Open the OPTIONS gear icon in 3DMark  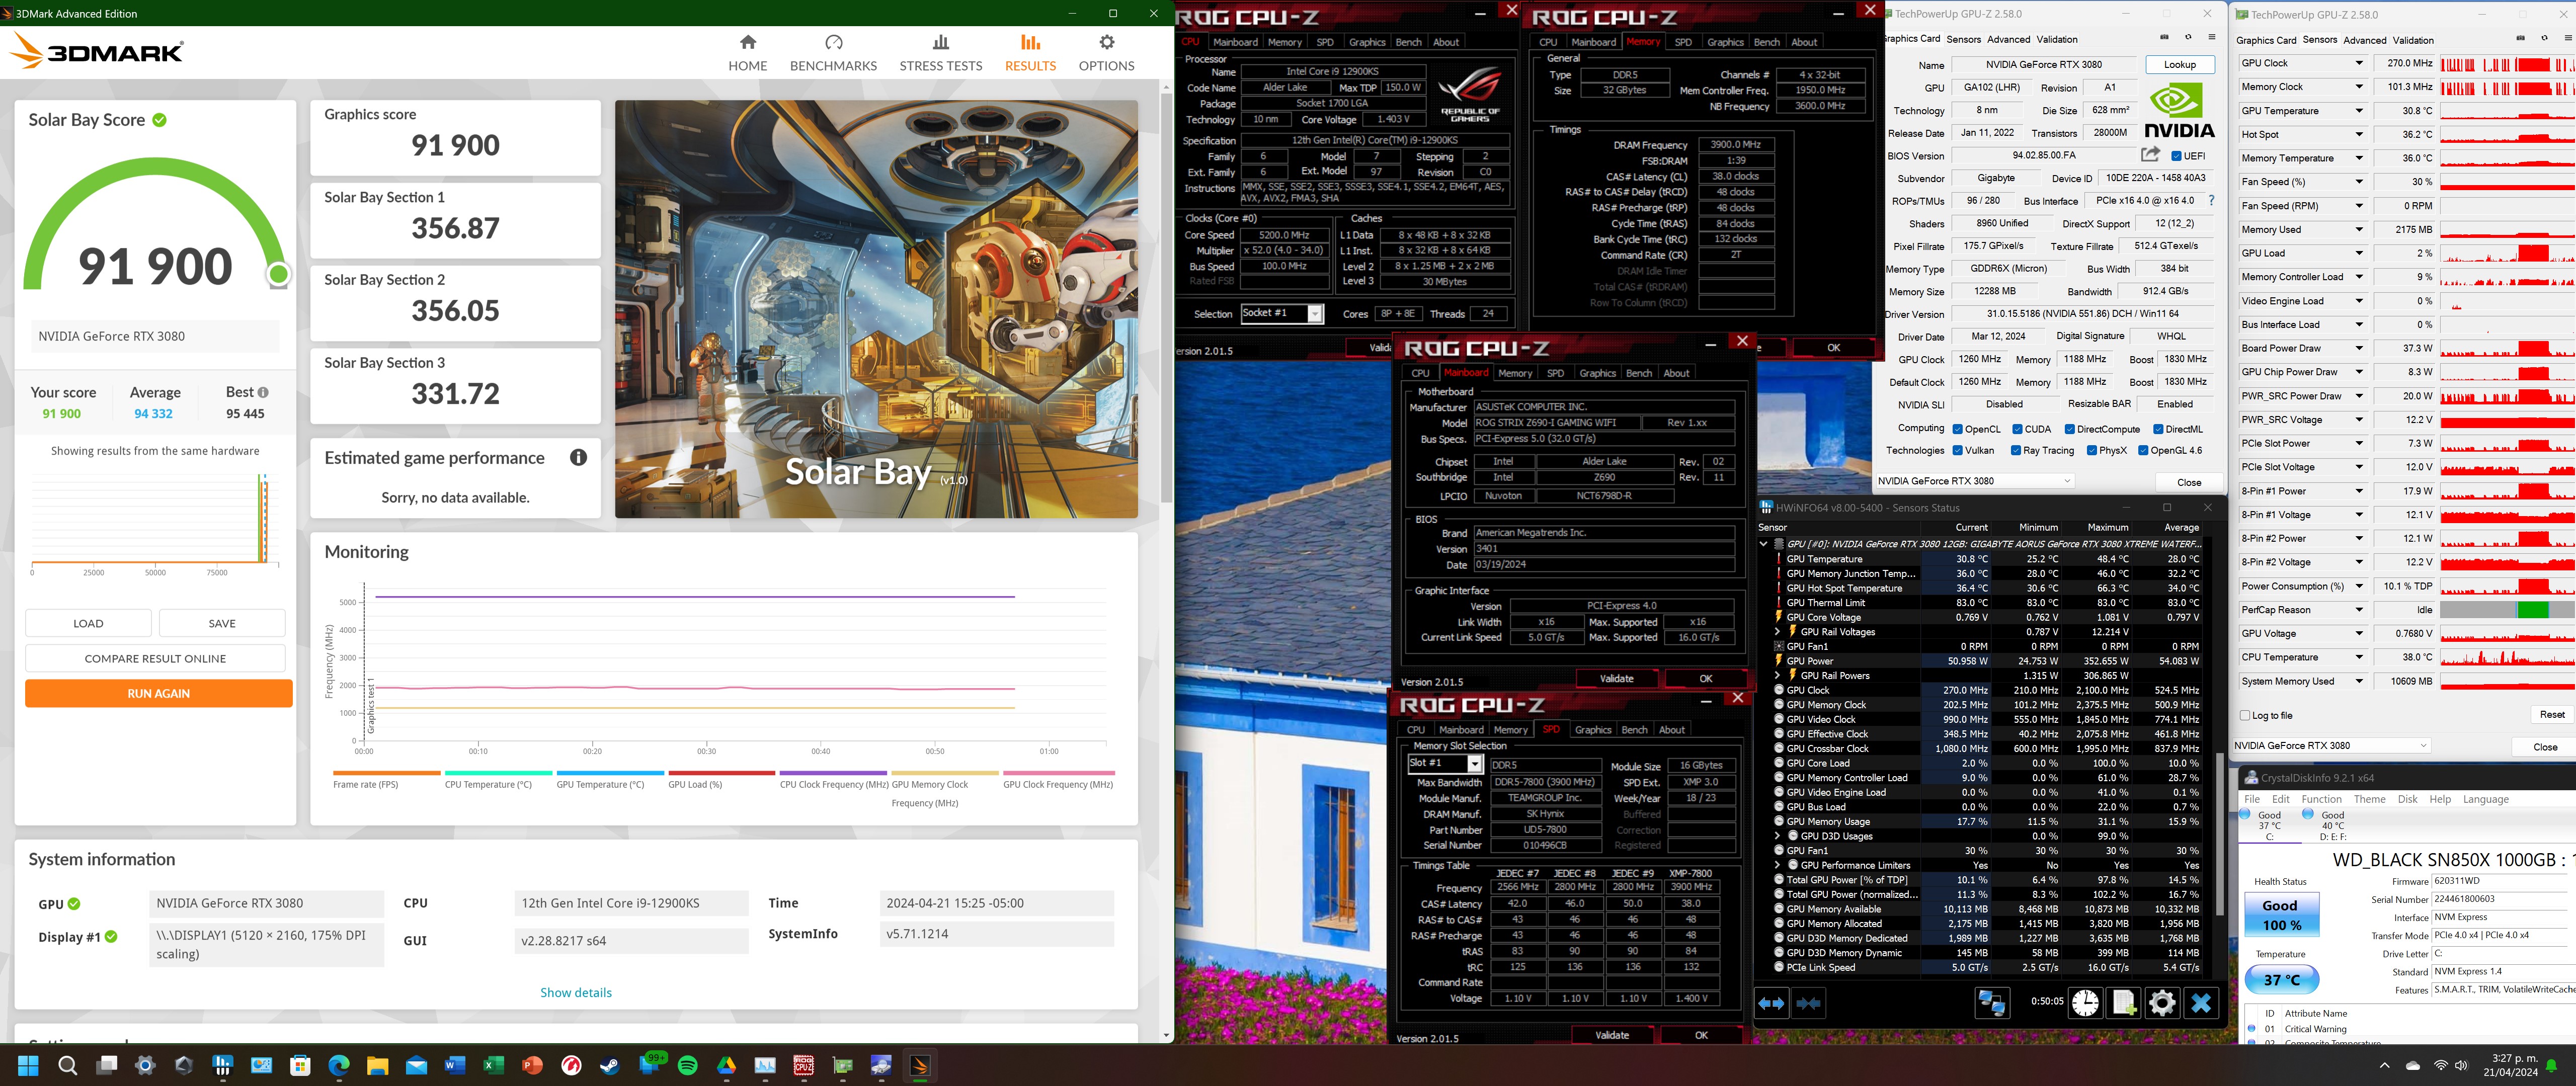pyautogui.click(x=1106, y=42)
